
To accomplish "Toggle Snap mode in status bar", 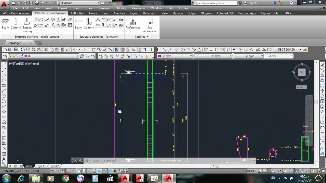I will (x=58, y=171).
